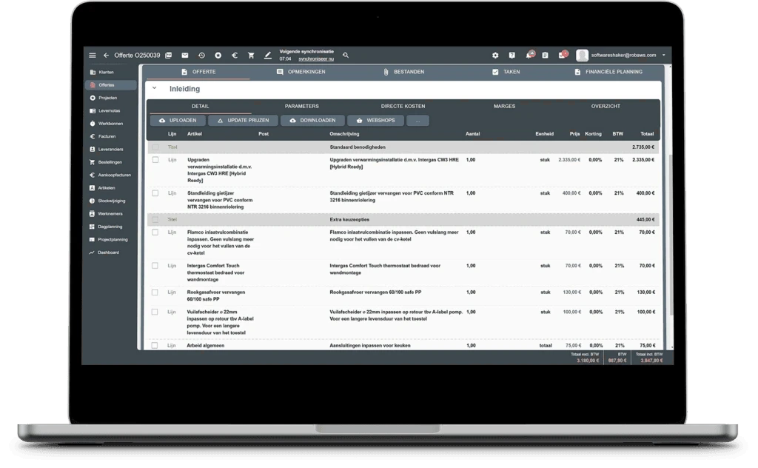The image size is (758, 468).
Task: Go back with the left arrow icon
Action: 106,56
